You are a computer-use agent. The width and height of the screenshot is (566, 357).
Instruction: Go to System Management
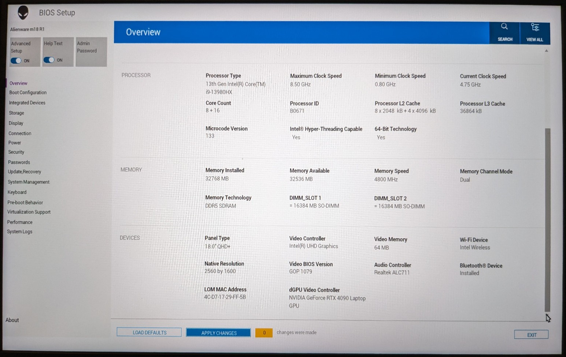coord(29,182)
